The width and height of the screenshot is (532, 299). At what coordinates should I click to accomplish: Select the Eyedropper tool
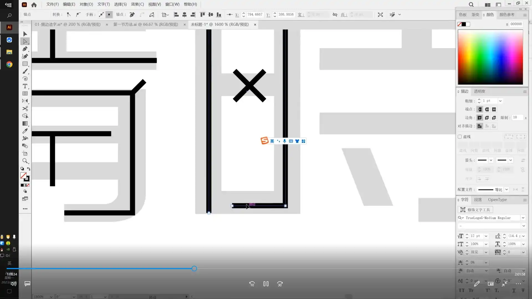pyautogui.click(x=25, y=131)
